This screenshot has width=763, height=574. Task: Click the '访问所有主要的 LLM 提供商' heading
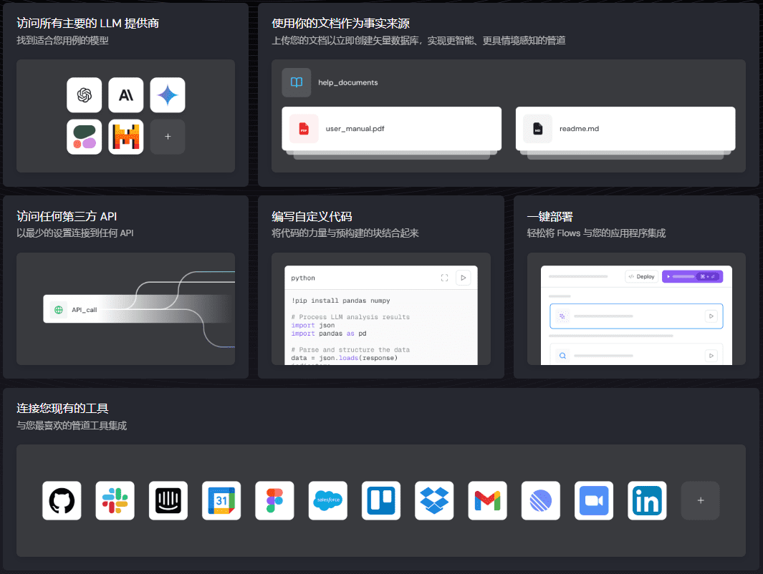click(87, 24)
